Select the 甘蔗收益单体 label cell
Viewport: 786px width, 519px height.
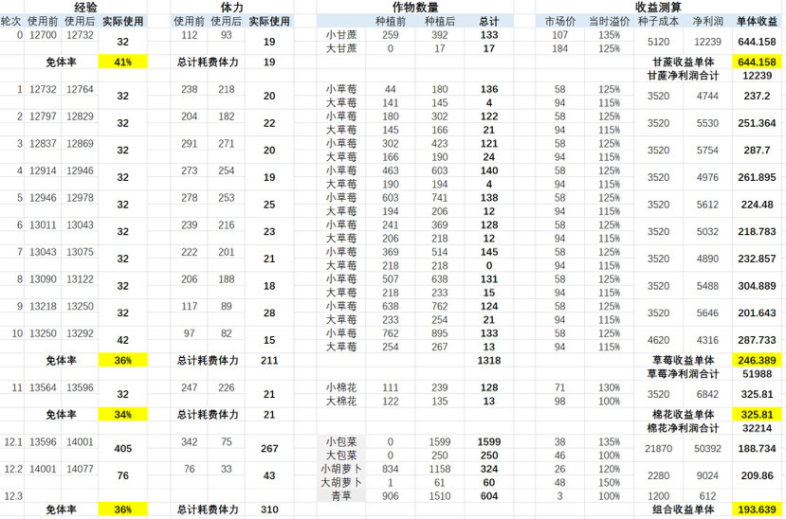point(684,63)
